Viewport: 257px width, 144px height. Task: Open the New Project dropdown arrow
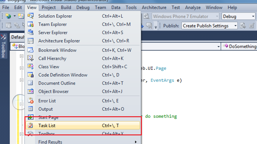(x=15, y=16)
